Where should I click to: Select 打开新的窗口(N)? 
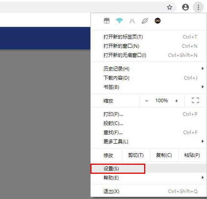coord(149,46)
